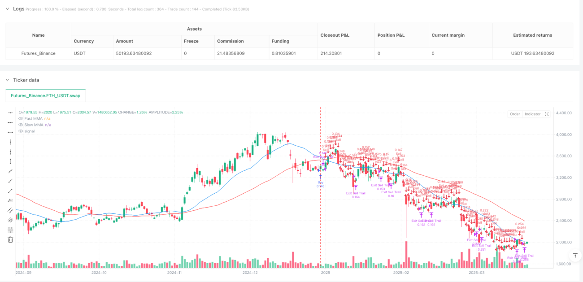Image resolution: width=583 pixels, height=282 pixels.
Task: Select the vertical segment drawing tool
Action: pos(10,161)
